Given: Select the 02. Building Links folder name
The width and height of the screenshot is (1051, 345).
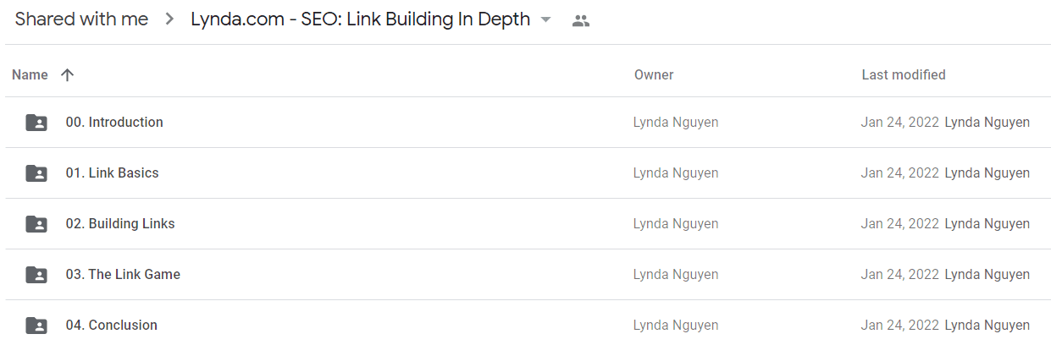Looking at the screenshot, I should 120,223.
